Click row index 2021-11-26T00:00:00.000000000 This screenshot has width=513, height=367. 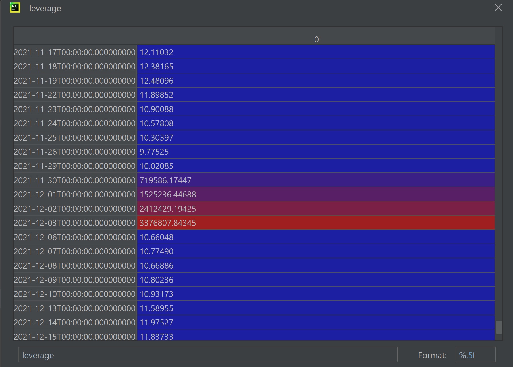coord(75,152)
